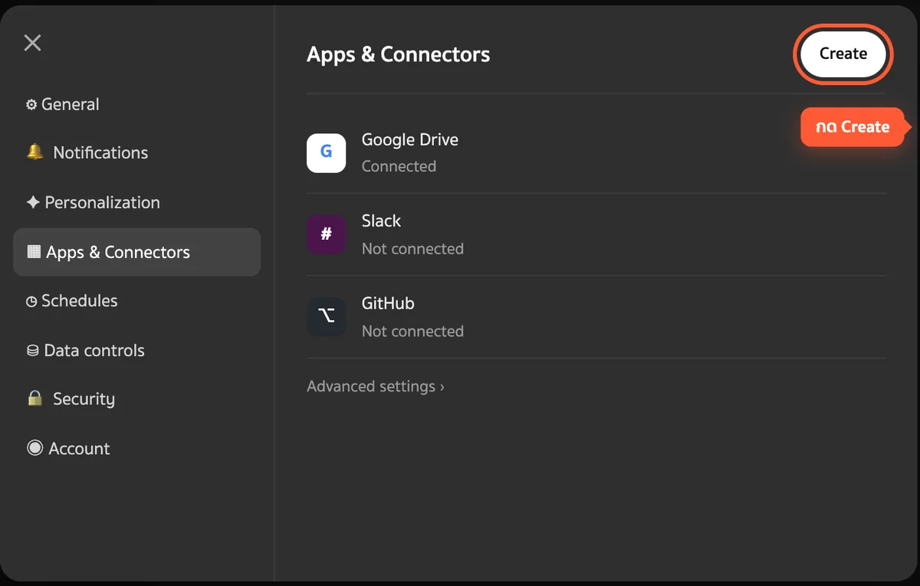Click Slack's Not connected status
The height and width of the screenshot is (586, 920).
412,249
